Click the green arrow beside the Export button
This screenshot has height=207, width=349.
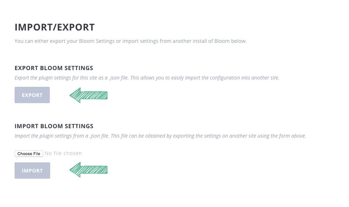tap(88, 96)
